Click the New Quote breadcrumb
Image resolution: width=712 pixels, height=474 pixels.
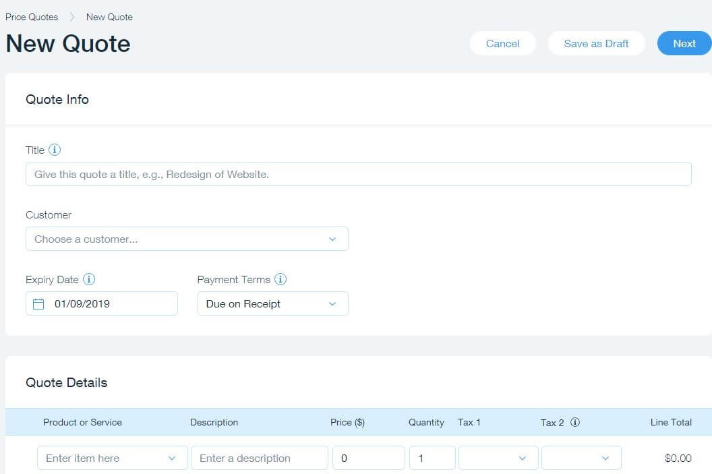[109, 18]
